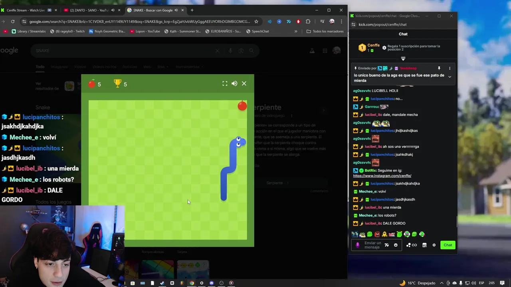
Task: Mute the SNAKE tab audio
Action: (x=176, y=10)
